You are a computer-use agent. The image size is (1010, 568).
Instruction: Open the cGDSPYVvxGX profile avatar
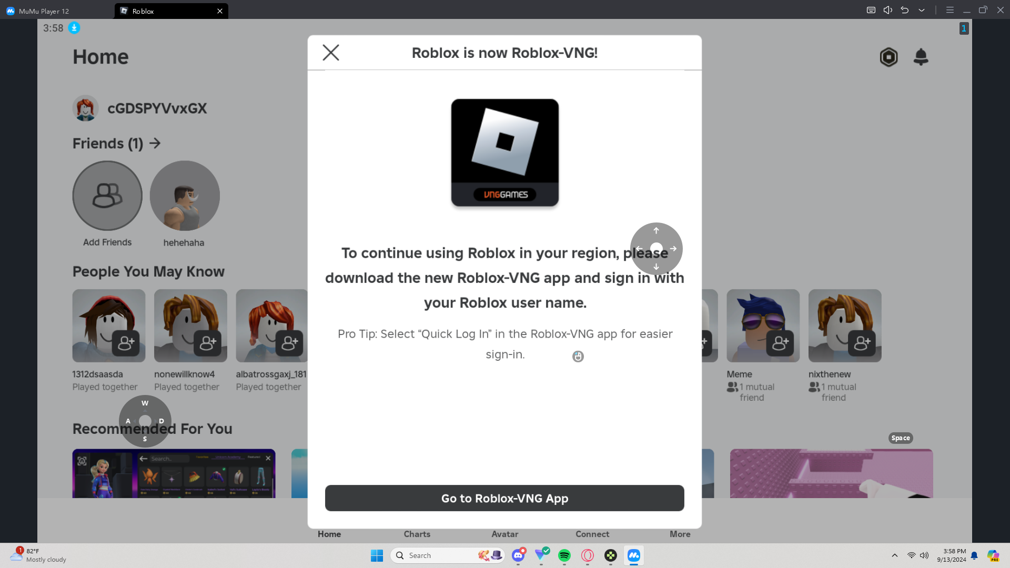pyautogui.click(x=85, y=108)
